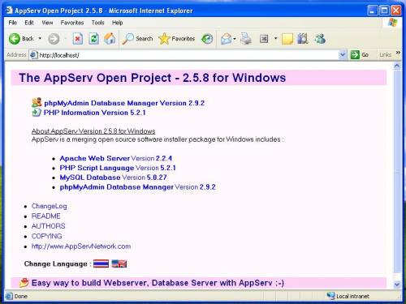Visit the http://www.AppServNetwork.com link
Screen dimensions: 406x304
[x=81, y=246]
